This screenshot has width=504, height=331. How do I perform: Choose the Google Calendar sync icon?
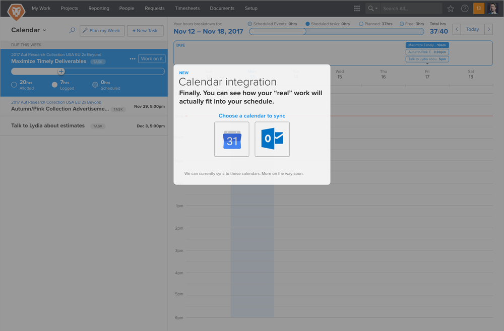tap(232, 139)
